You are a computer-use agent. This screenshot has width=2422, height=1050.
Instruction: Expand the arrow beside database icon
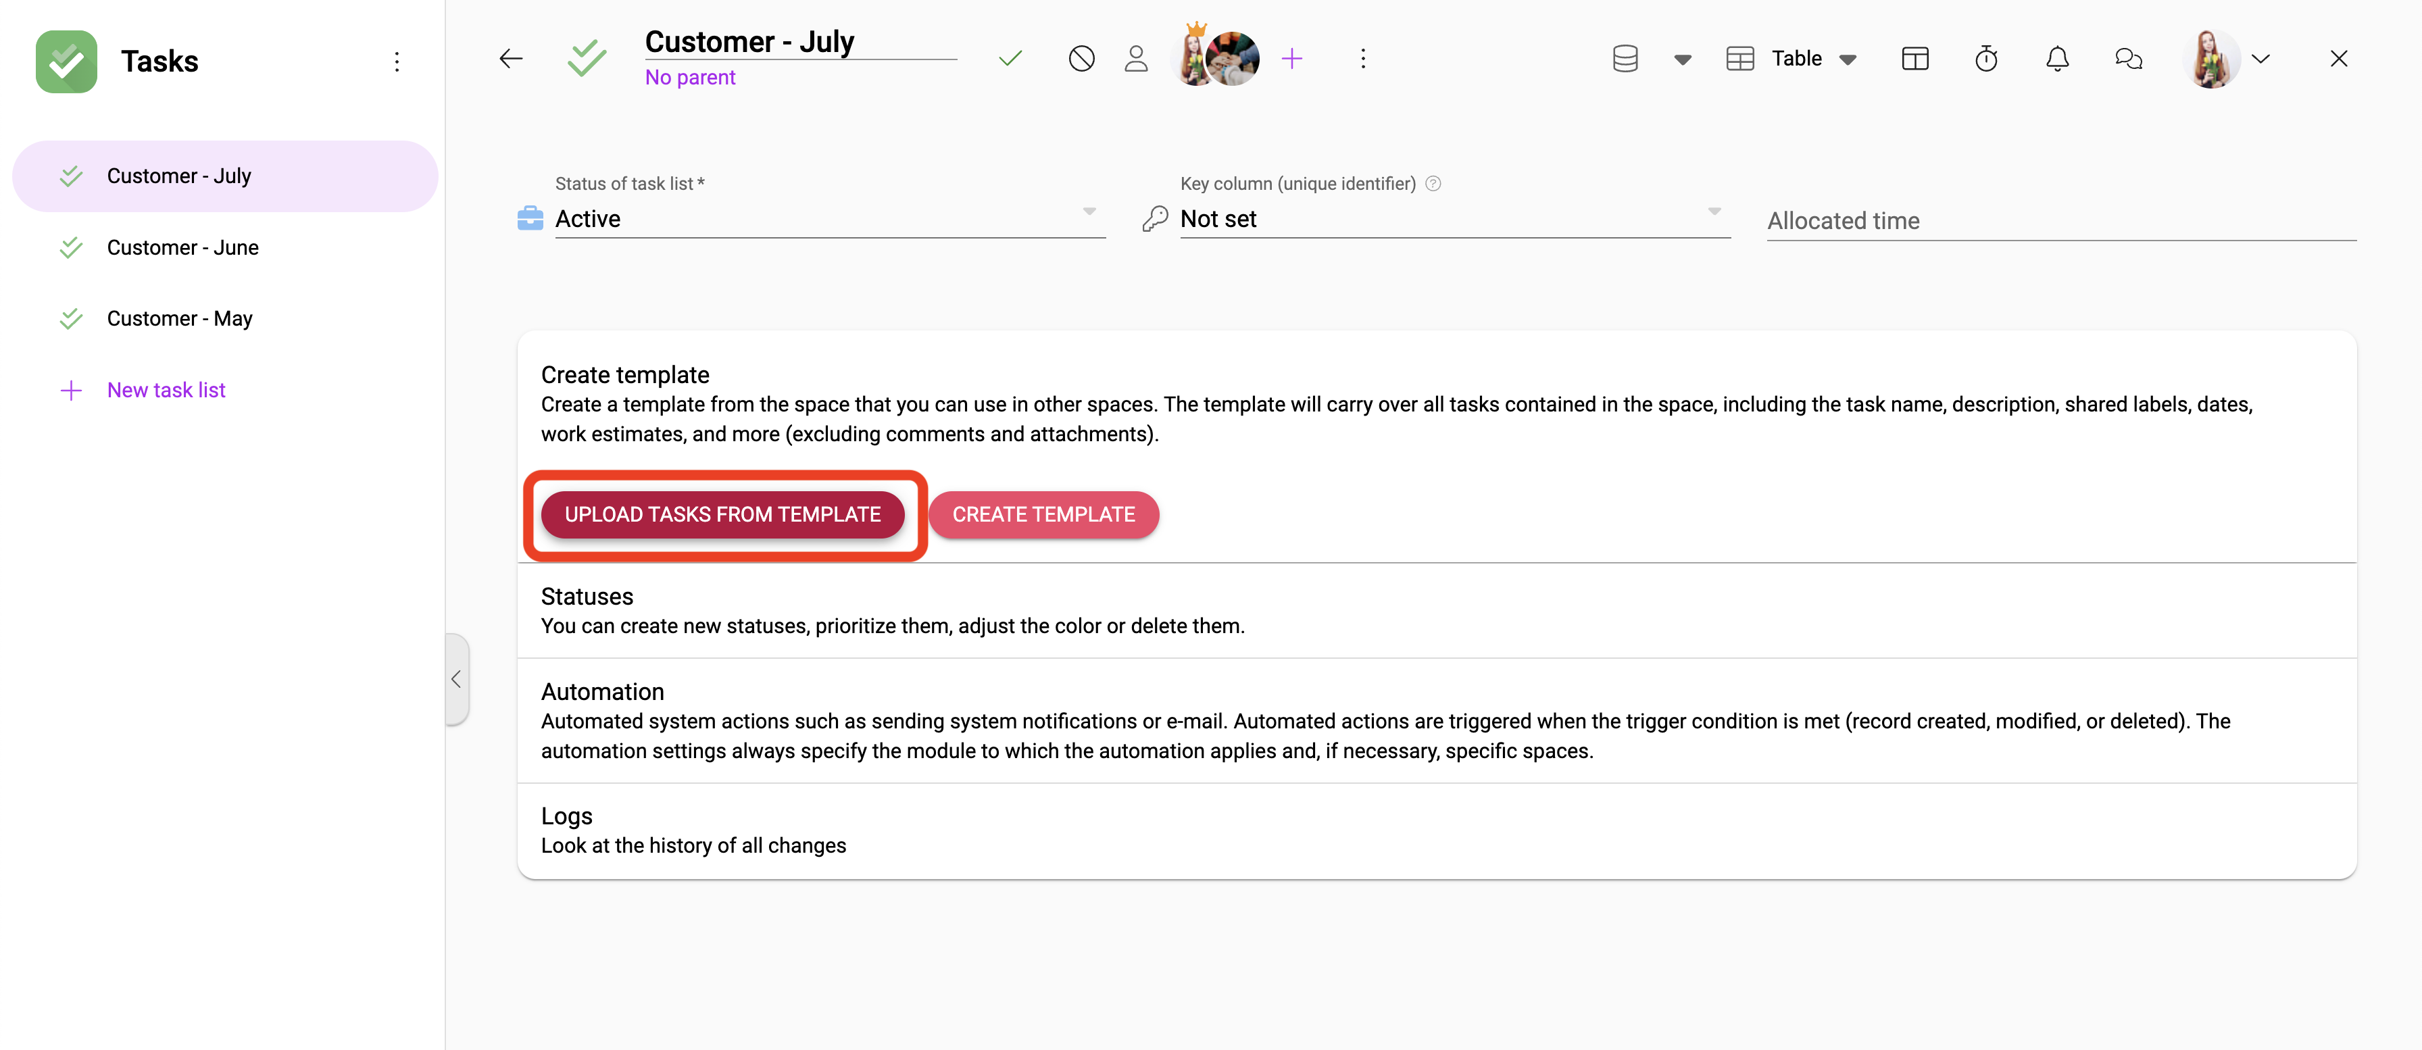pos(1683,59)
